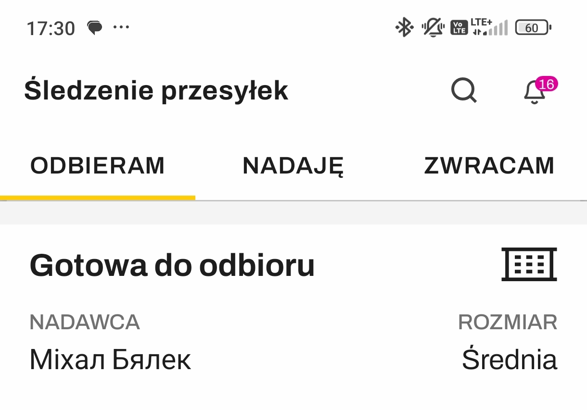Tap the pink 16 notification badge
The width and height of the screenshot is (587, 410).
tap(546, 84)
